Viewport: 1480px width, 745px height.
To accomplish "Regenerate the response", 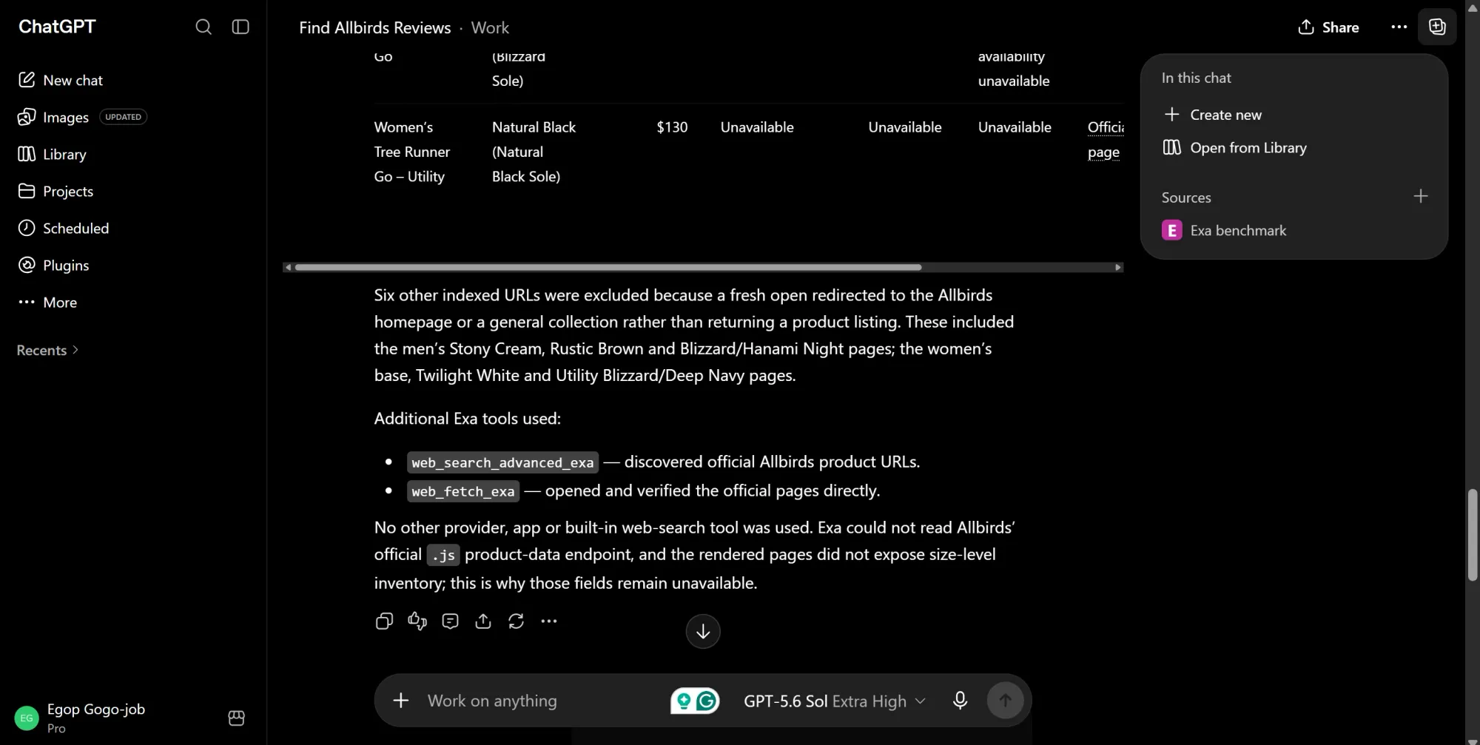I will [x=516, y=621].
